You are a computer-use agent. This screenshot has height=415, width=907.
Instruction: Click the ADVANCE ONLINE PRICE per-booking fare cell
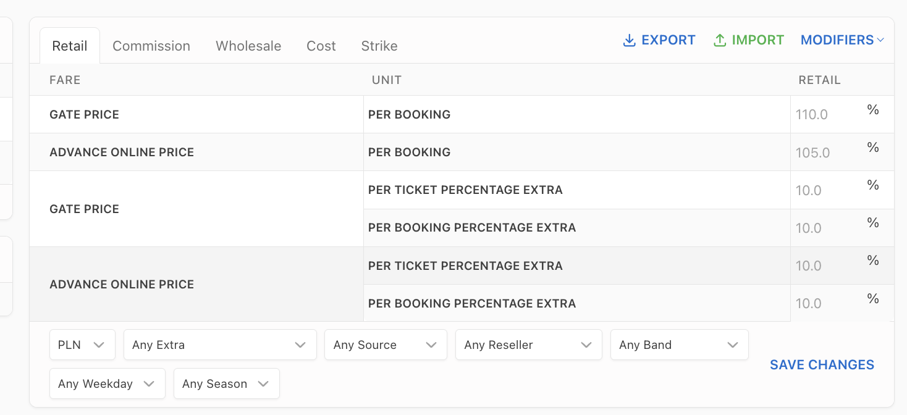196,152
